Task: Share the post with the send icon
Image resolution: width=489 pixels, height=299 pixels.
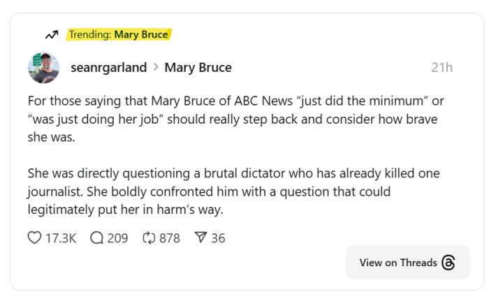Action: [x=200, y=238]
